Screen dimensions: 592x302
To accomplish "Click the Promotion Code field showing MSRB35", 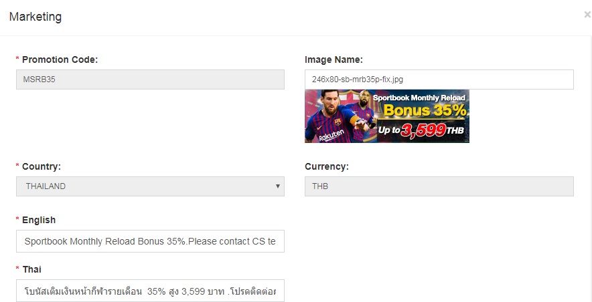I will click(150, 80).
